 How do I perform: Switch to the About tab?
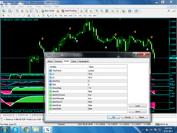(50, 61)
